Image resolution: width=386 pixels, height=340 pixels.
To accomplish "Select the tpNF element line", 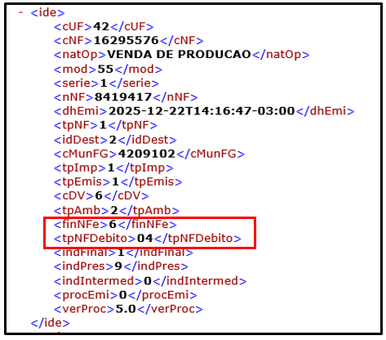I will (105, 125).
